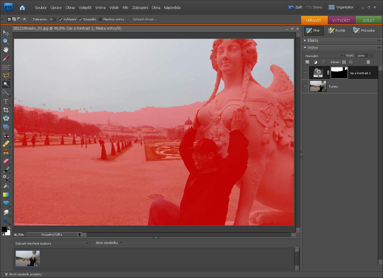This screenshot has height=278, width=383.
Task: Click the foreground color swatch
Action: [x=4, y=229]
